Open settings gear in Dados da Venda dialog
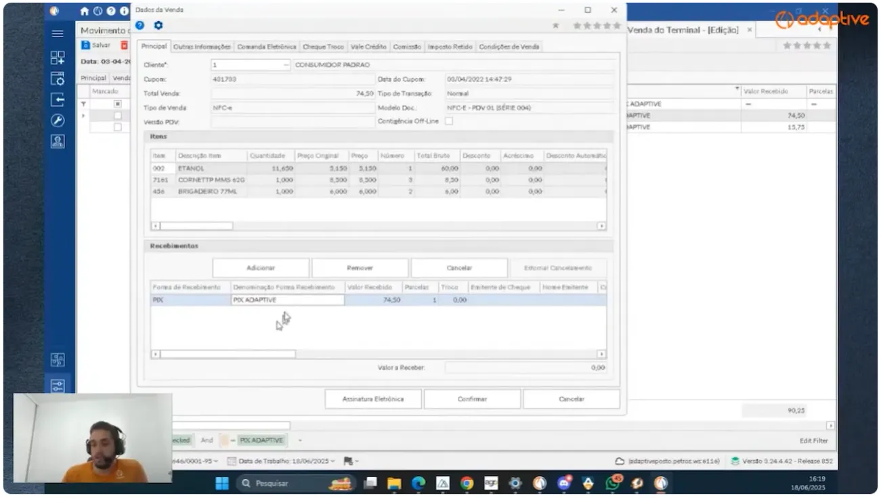Screen dimensions: 881x498 click(158, 25)
